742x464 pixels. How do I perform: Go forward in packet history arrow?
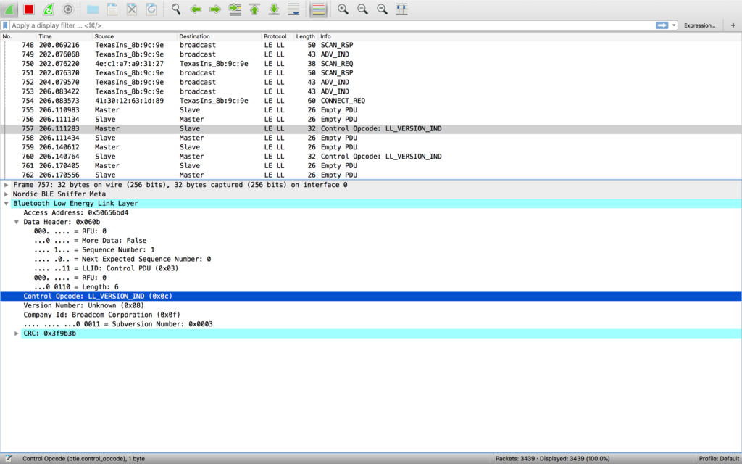click(x=215, y=9)
